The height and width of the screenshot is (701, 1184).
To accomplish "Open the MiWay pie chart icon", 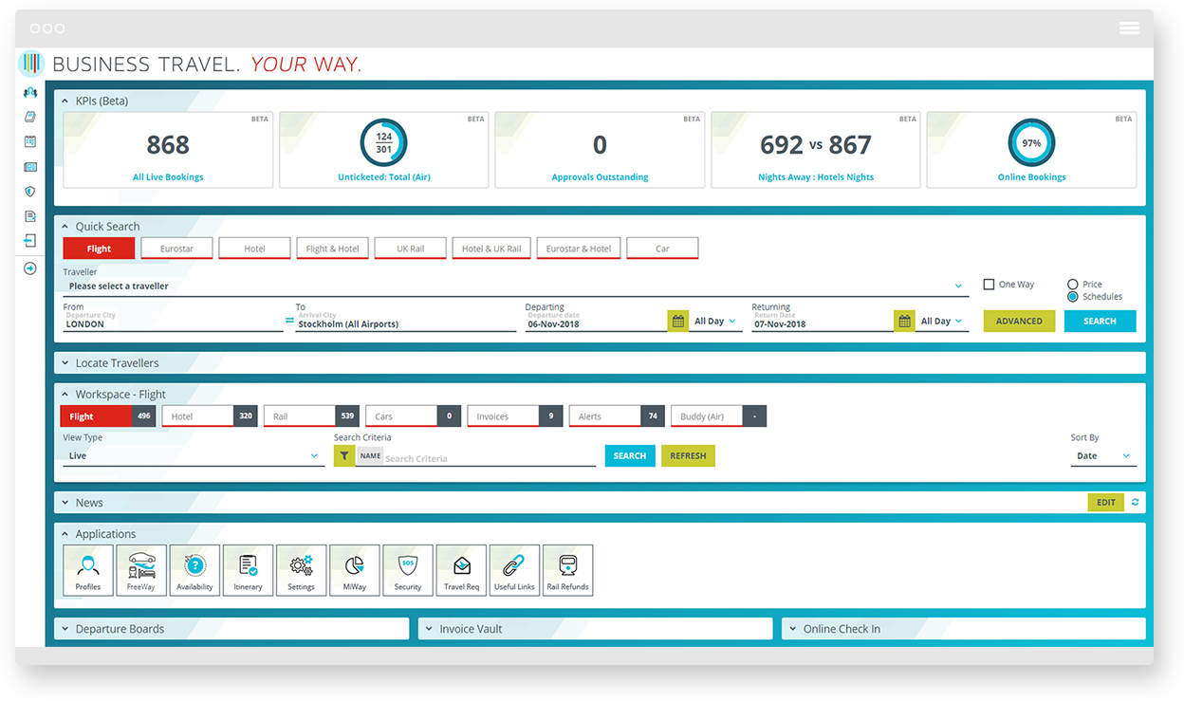I will pyautogui.click(x=355, y=569).
